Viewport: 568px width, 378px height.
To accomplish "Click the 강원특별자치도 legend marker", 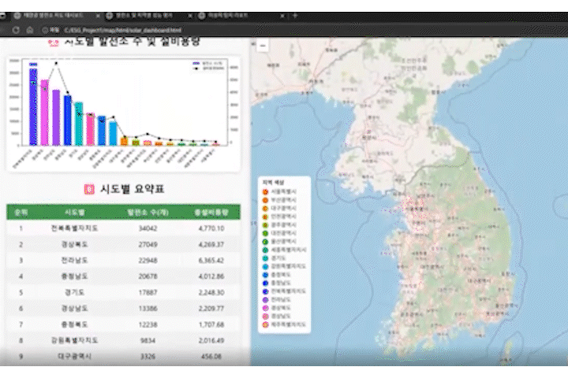I will point(265,267).
